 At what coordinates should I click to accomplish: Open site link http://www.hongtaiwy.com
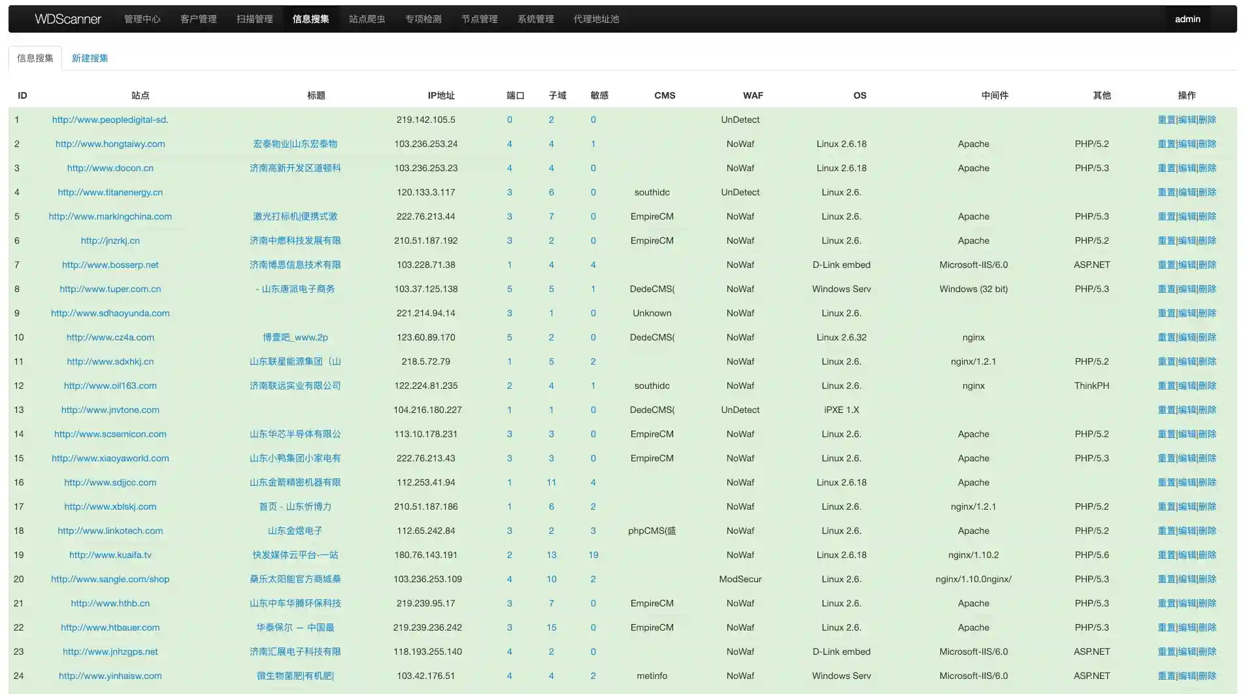[110, 144]
